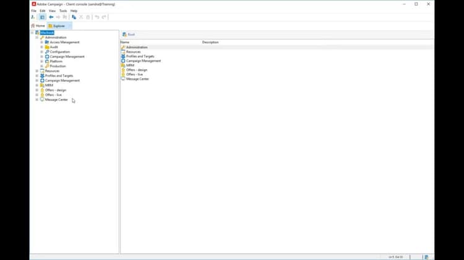Select Administration row in the list pane
Viewport: 464px width, 260px height.
(277, 48)
